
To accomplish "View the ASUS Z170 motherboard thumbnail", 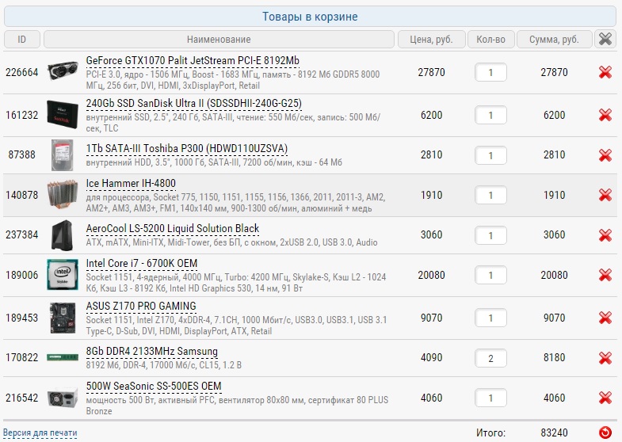I will pyautogui.click(x=63, y=318).
